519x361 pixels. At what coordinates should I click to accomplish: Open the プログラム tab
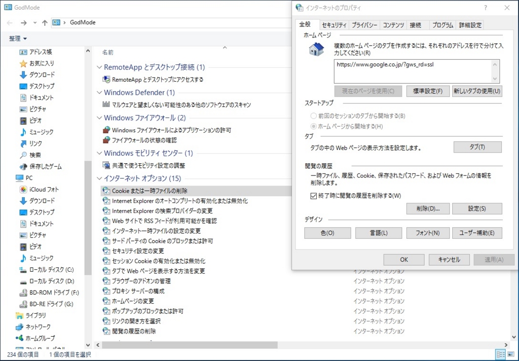442,25
